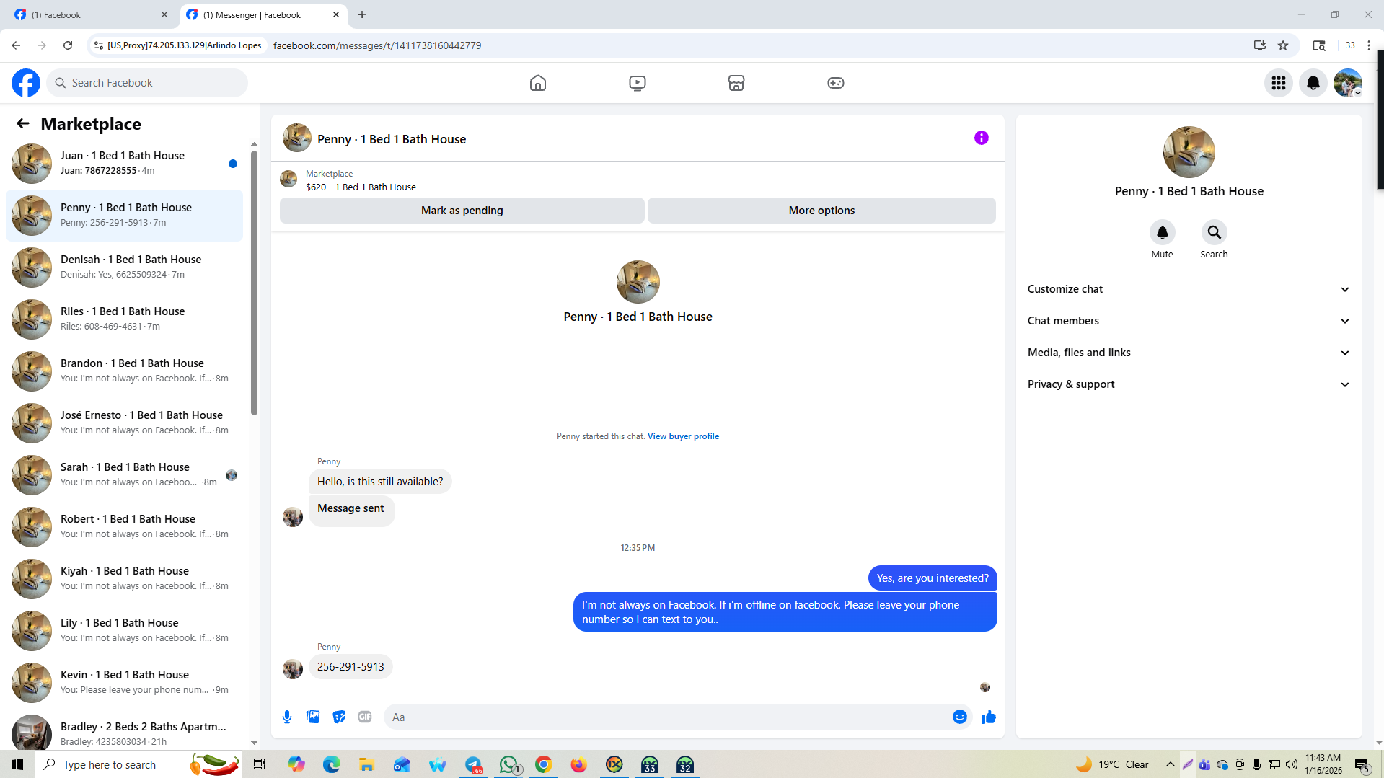Show hidden system tray icons
The width and height of the screenshot is (1384, 778).
click(1171, 764)
